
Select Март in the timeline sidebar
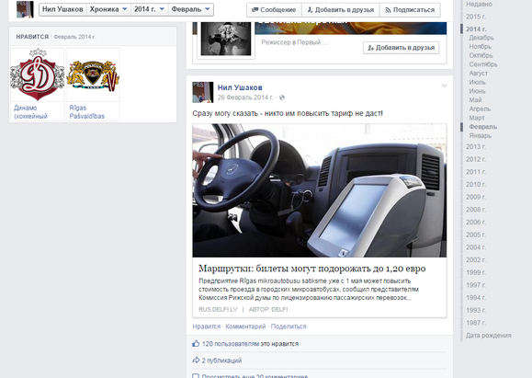tap(477, 118)
